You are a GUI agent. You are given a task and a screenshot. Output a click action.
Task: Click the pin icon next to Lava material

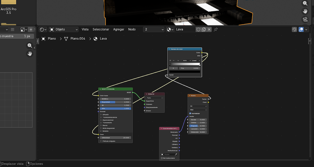[216, 30]
